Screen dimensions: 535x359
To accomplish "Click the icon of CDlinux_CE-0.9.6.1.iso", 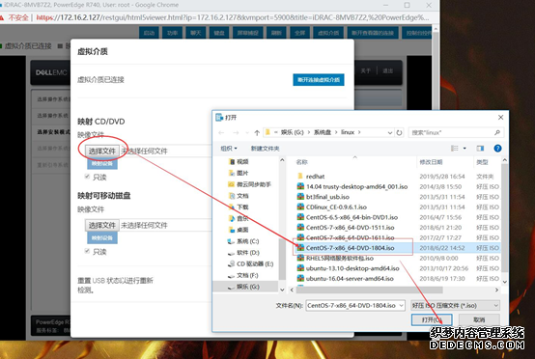I will click(x=300, y=207).
